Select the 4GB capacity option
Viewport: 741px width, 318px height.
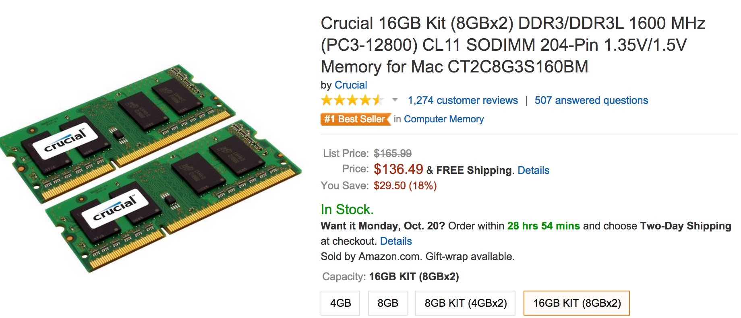[x=340, y=303]
